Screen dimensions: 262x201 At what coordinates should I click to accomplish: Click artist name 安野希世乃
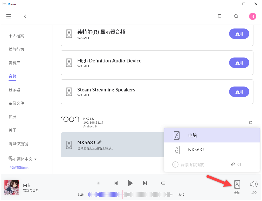(x=31, y=190)
